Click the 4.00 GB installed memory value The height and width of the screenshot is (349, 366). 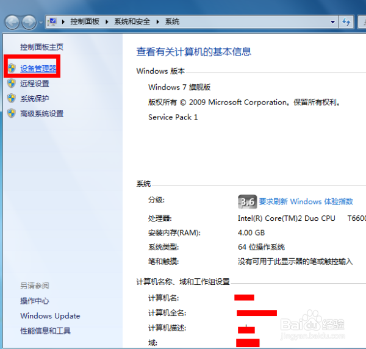251,232
